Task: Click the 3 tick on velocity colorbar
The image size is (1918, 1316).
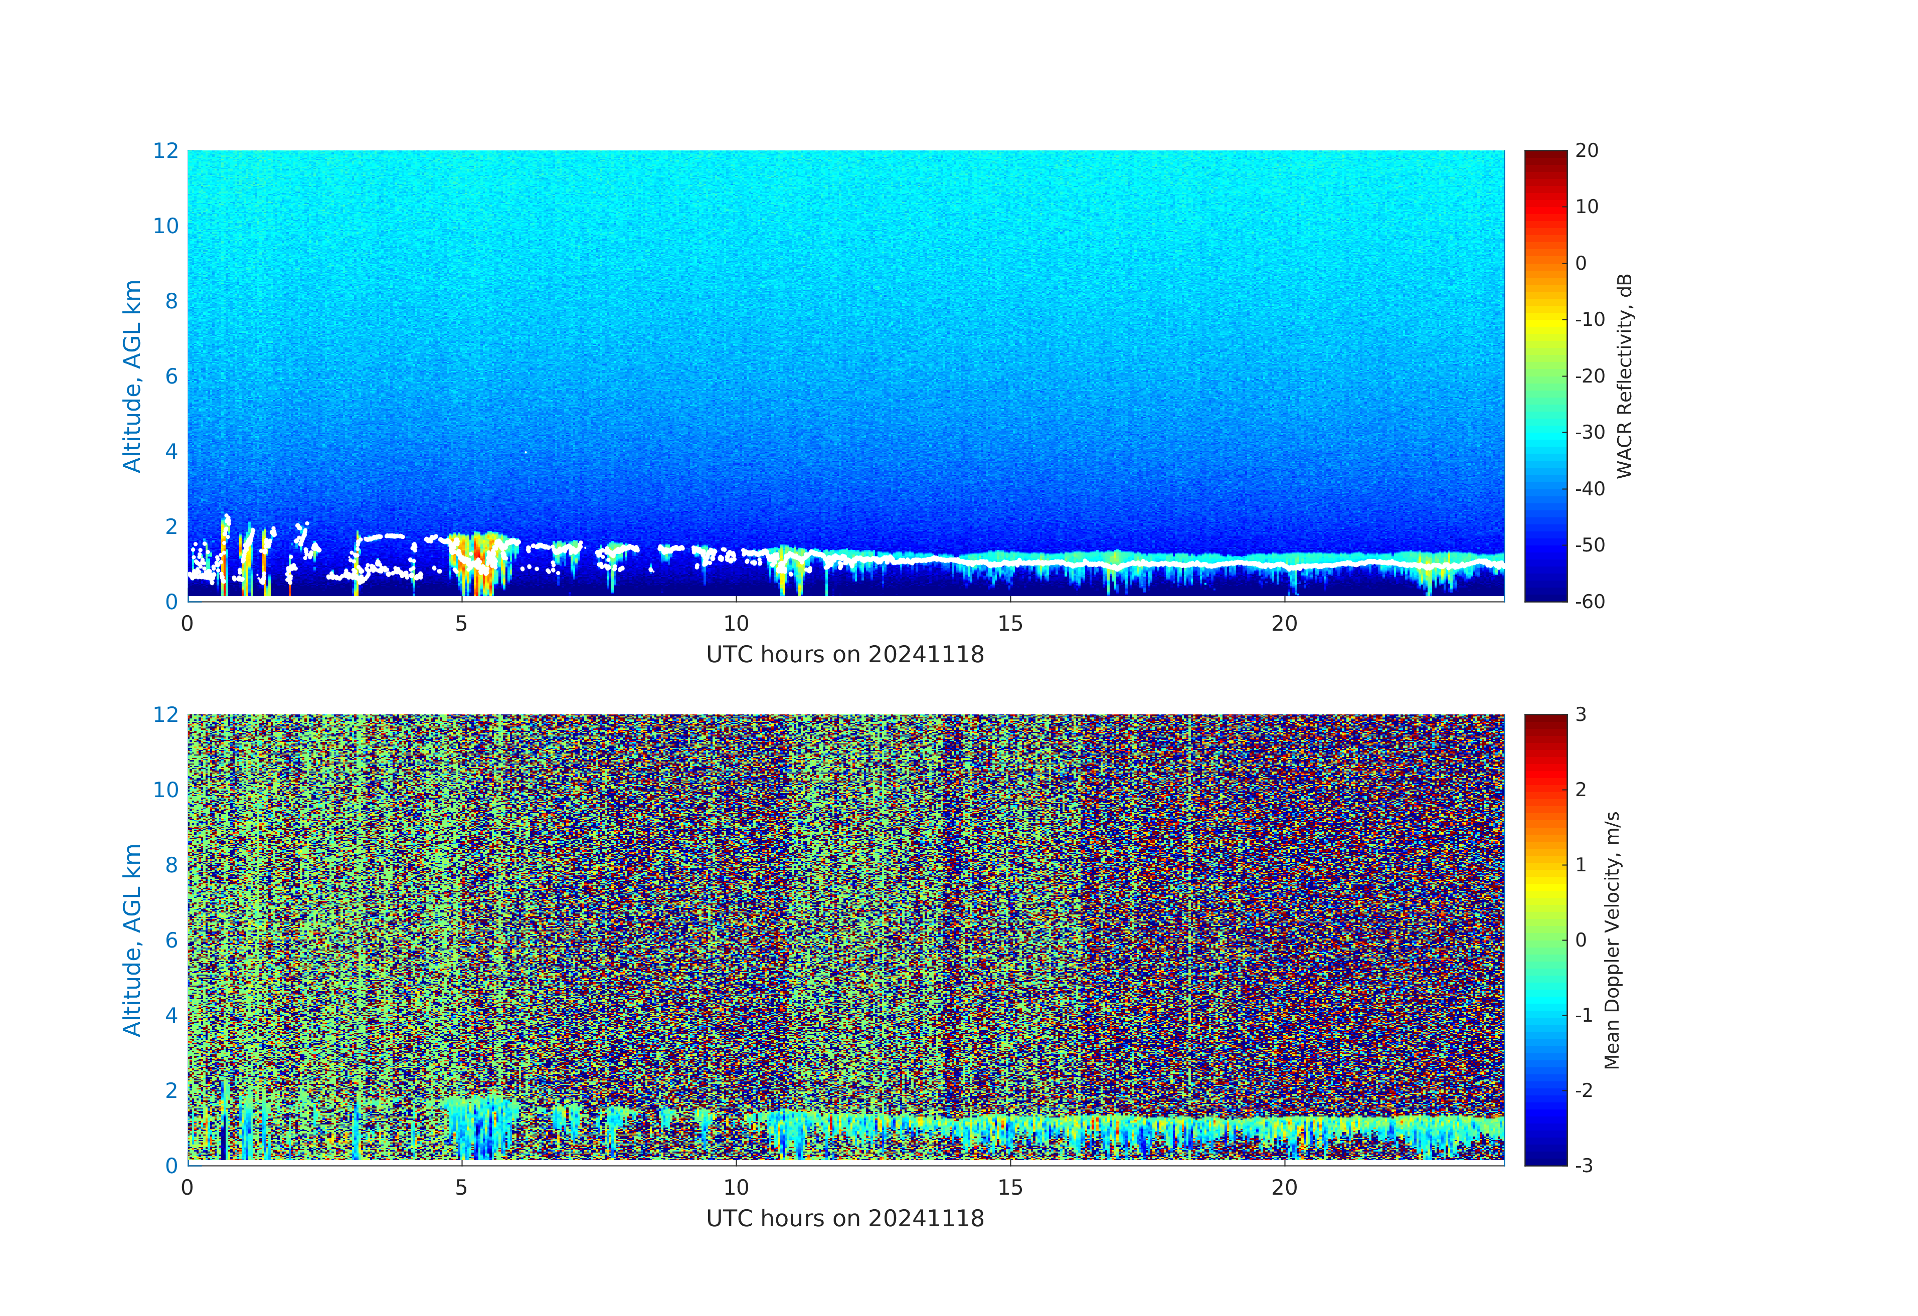Action: (x=1581, y=714)
